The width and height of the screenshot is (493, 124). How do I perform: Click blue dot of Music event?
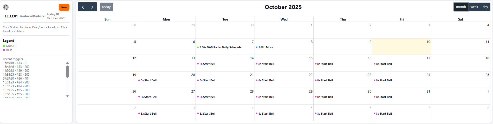(257, 47)
